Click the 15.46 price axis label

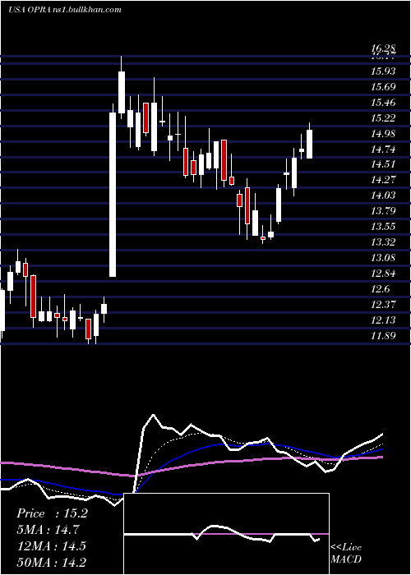384,102
